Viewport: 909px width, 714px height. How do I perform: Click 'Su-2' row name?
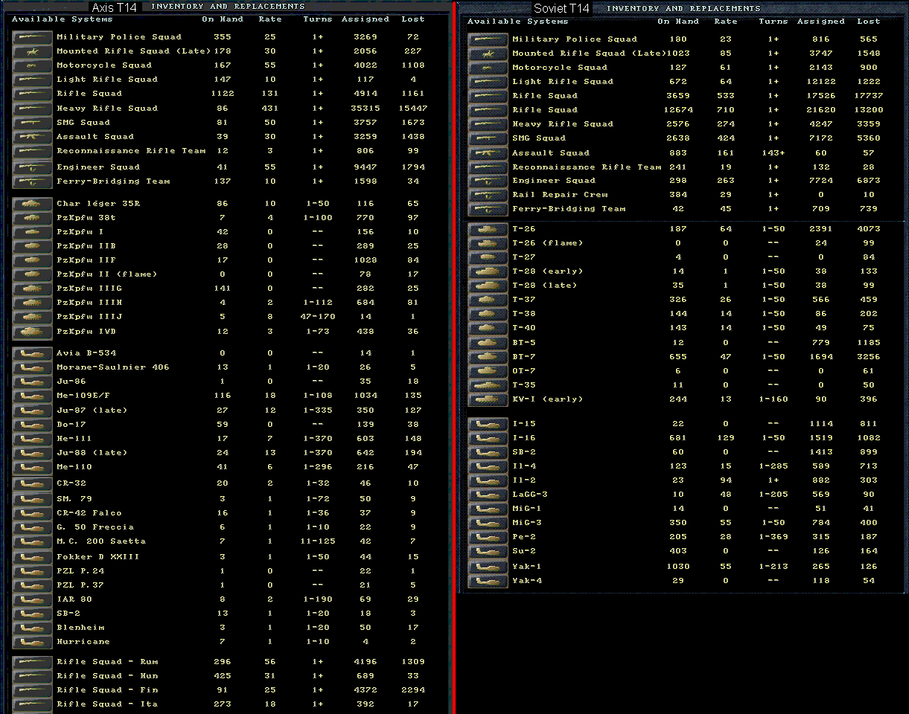[524, 551]
